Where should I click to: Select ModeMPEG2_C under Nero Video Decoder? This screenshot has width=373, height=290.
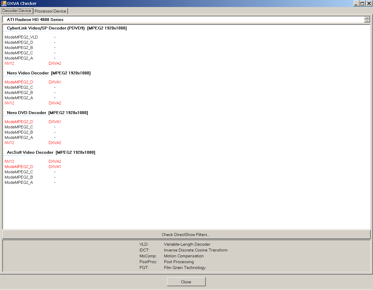pyautogui.click(x=19, y=88)
